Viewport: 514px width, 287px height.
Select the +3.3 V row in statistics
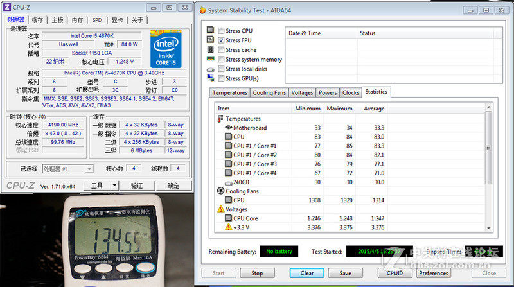(243, 227)
